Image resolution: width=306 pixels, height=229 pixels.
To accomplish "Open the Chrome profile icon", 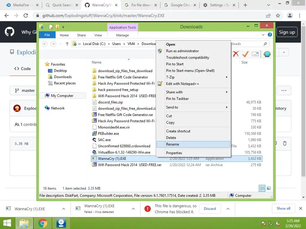I will coord(290,16).
